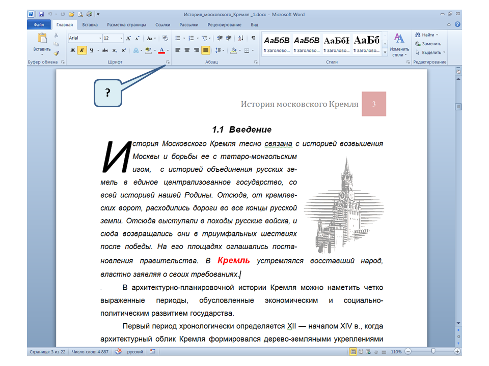Click the Изменить стили button
The height and width of the screenshot is (366, 489).
pyautogui.click(x=399, y=45)
